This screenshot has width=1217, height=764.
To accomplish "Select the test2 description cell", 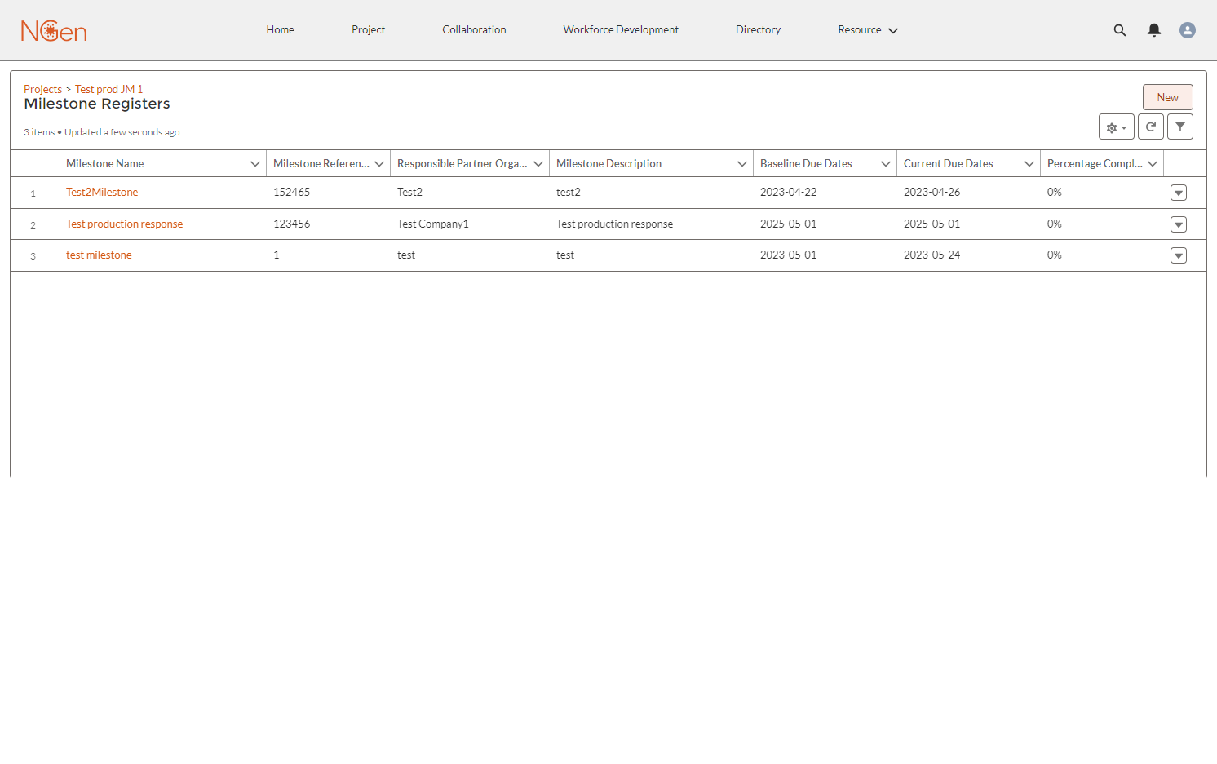I will point(569,193).
